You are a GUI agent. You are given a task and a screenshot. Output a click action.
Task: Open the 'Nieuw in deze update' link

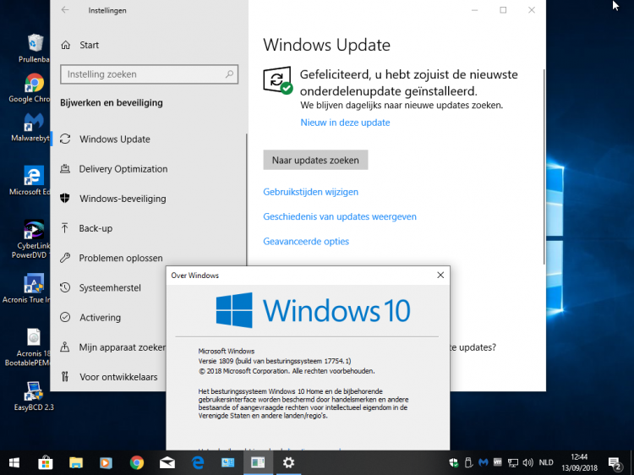(345, 123)
